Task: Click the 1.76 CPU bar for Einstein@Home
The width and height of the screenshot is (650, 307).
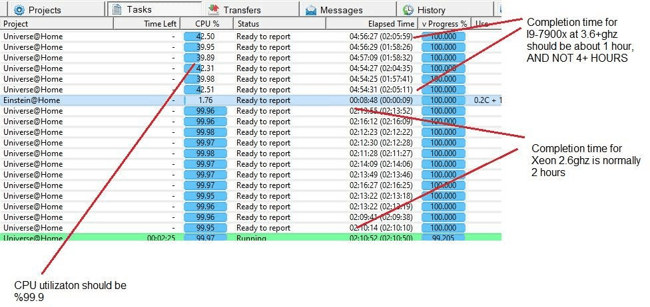Action: click(206, 100)
